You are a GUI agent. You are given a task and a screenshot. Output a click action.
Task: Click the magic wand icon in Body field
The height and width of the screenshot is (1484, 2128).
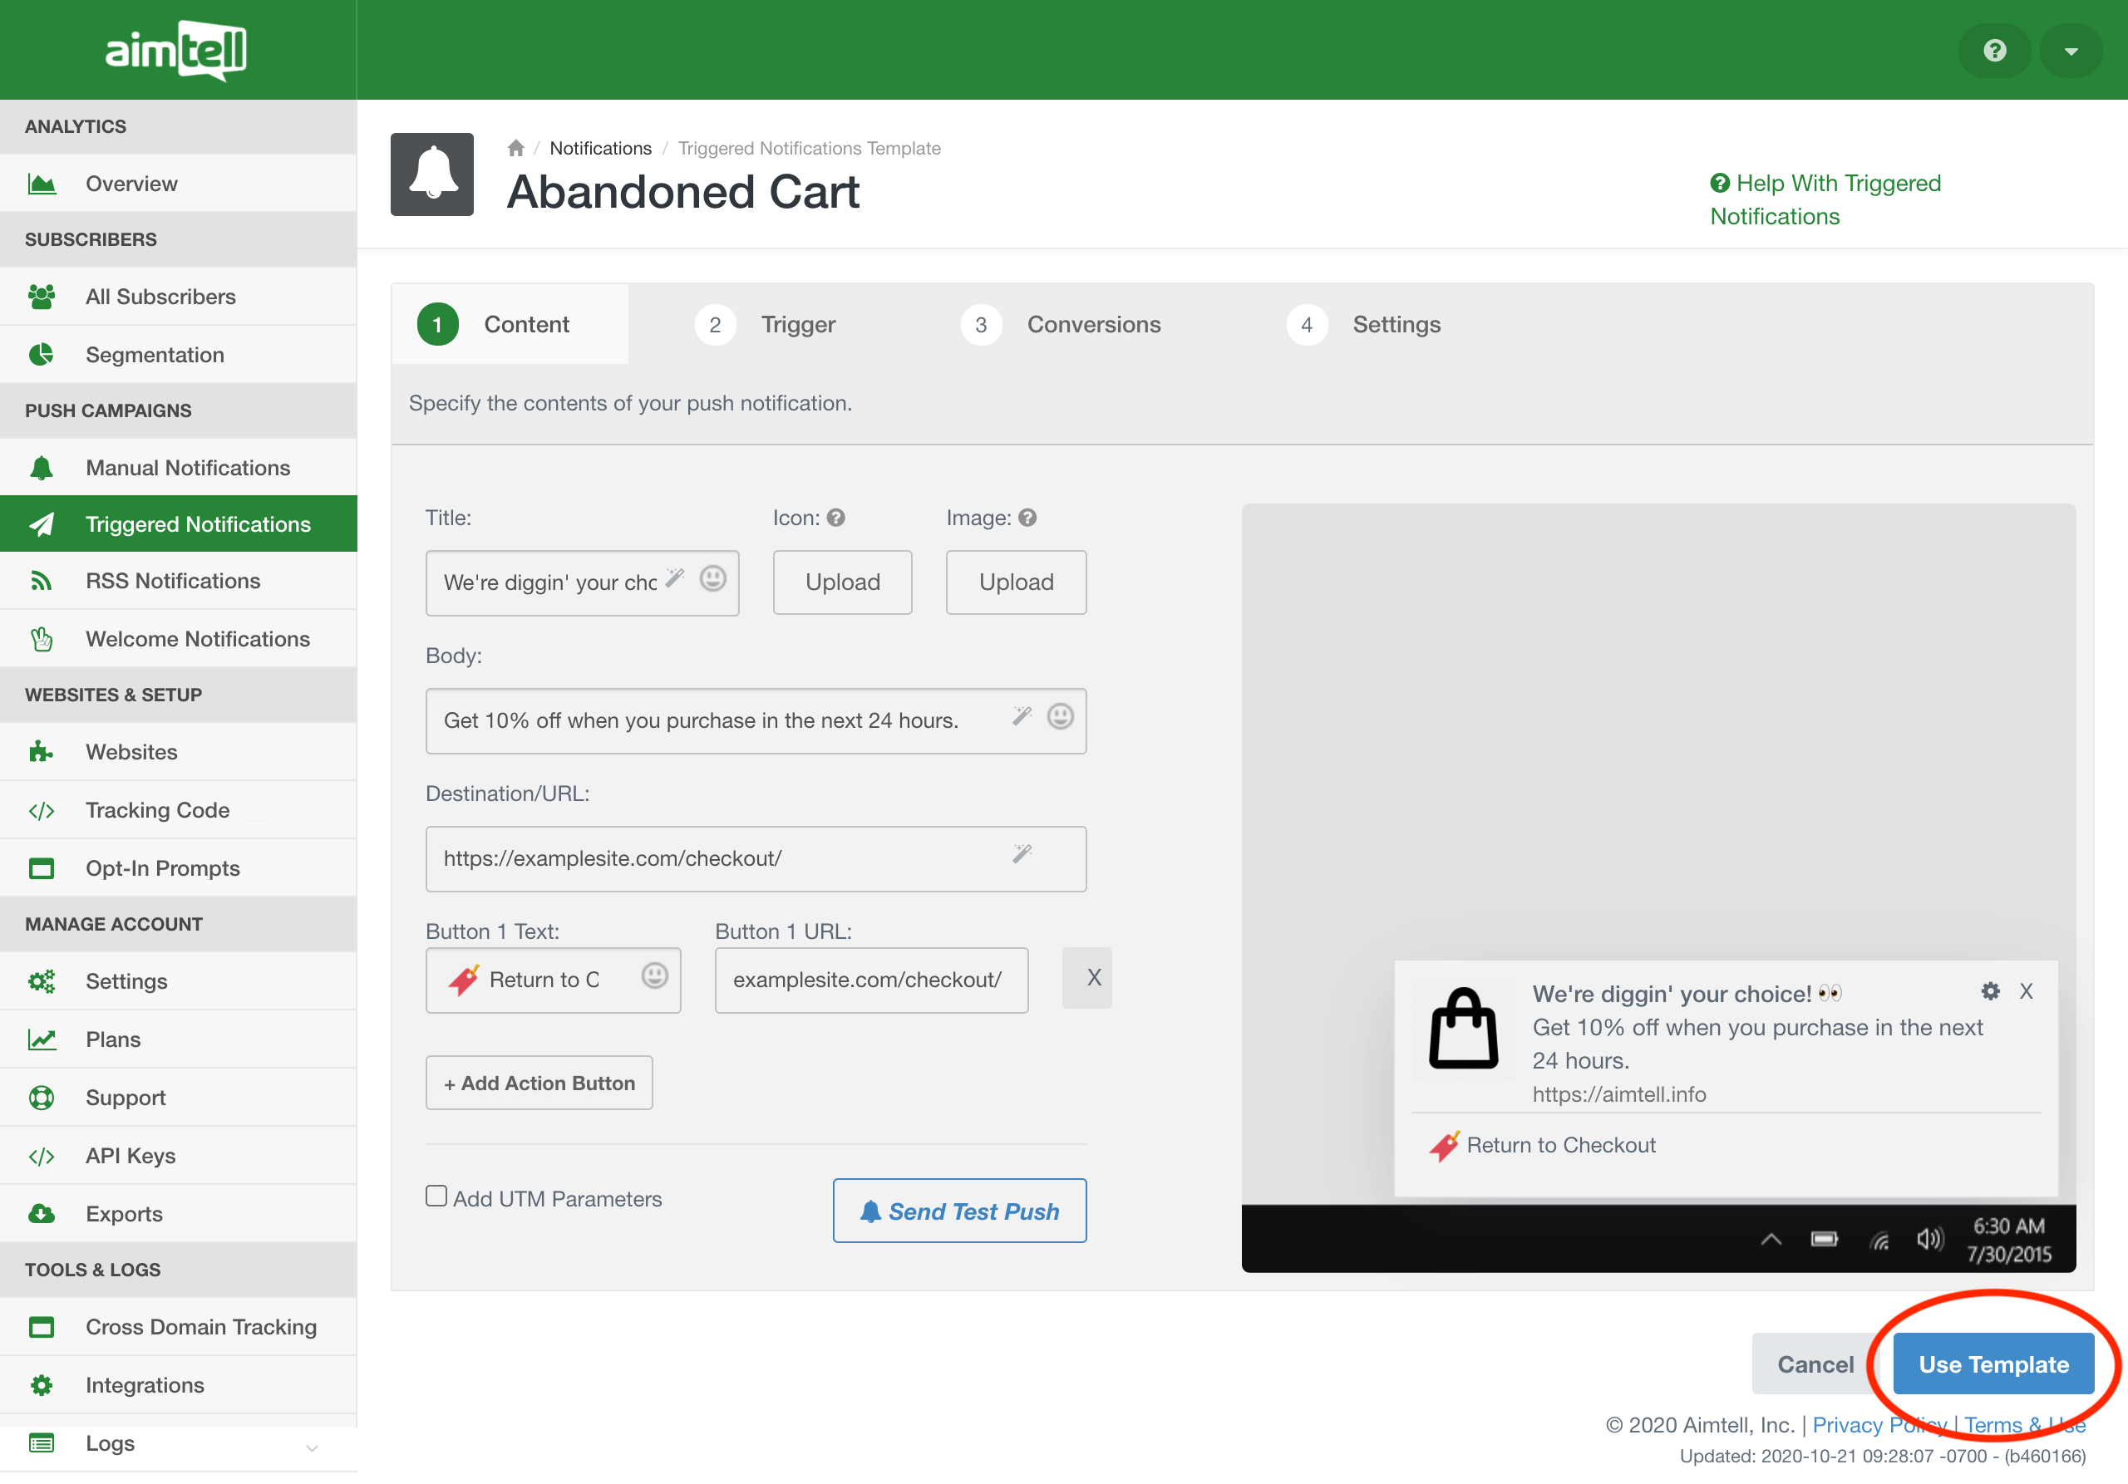click(1022, 716)
